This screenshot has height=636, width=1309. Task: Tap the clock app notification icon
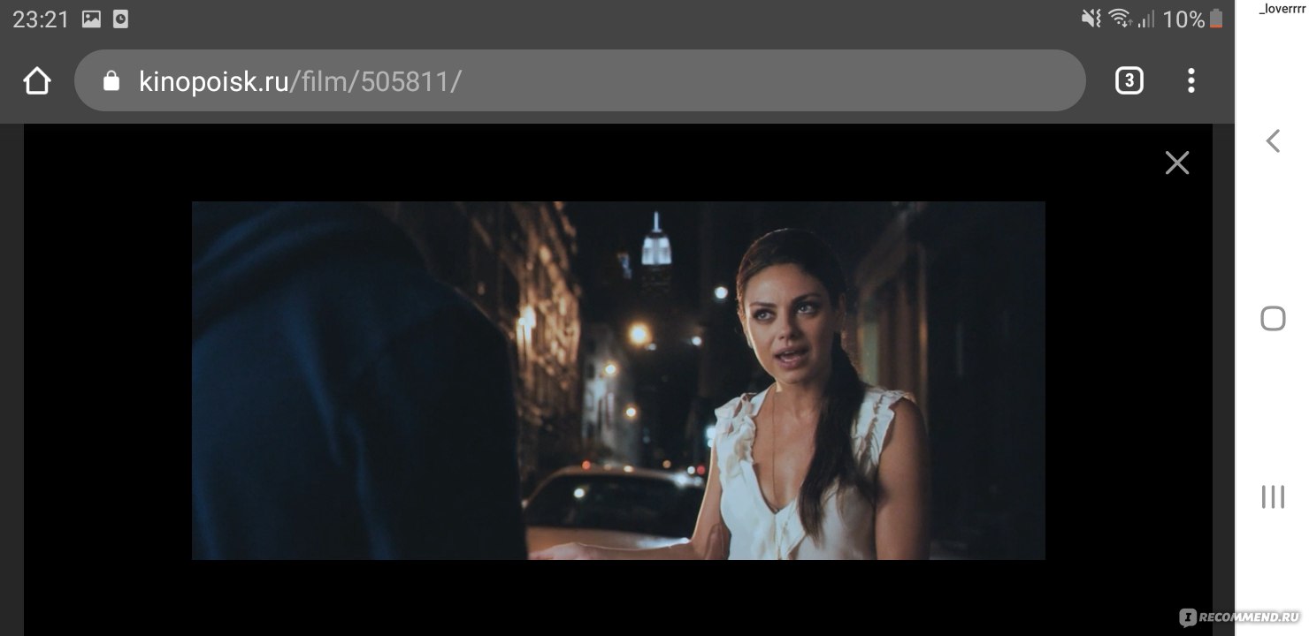121,19
